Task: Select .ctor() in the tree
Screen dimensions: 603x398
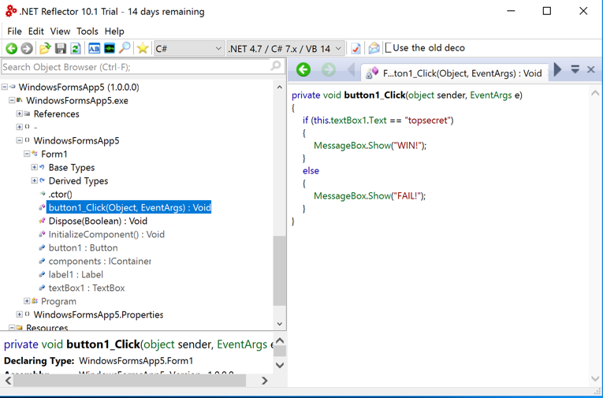Action: (x=61, y=194)
